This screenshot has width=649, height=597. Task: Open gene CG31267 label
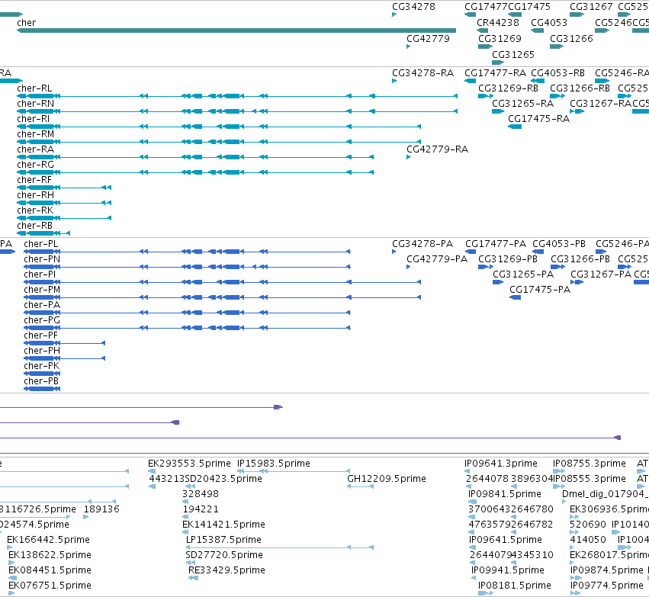(591, 7)
